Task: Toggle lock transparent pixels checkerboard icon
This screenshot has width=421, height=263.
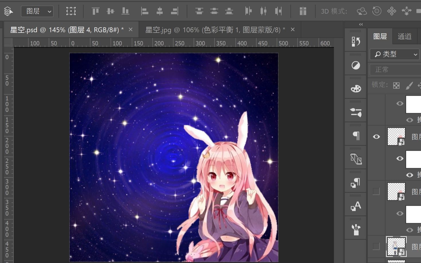Action: pos(396,85)
